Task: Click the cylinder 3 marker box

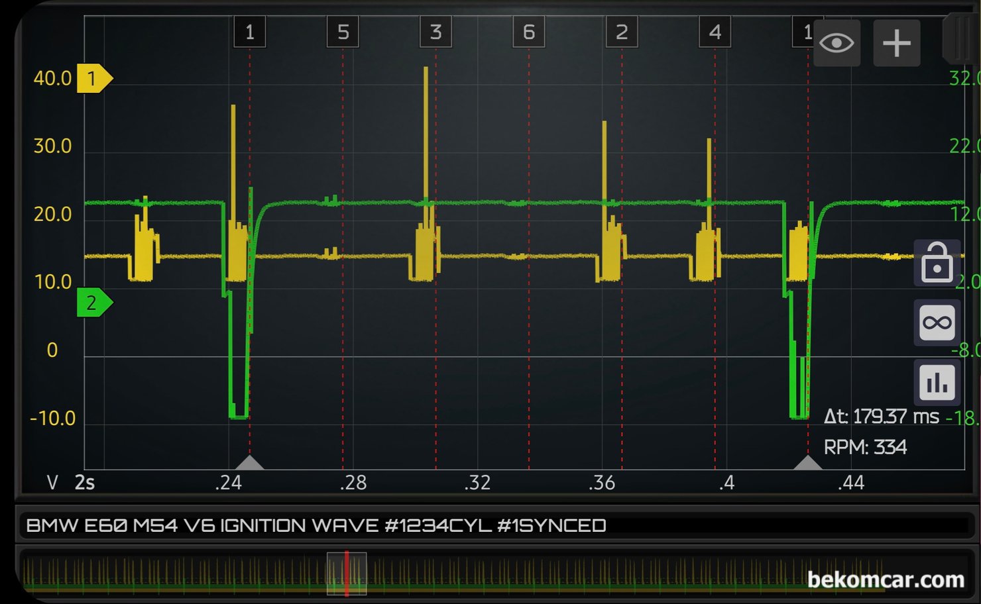Action: tap(435, 32)
